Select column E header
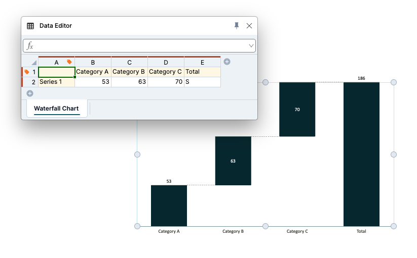The width and height of the screenshot is (417, 258). pyautogui.click(x=202, y=63)
